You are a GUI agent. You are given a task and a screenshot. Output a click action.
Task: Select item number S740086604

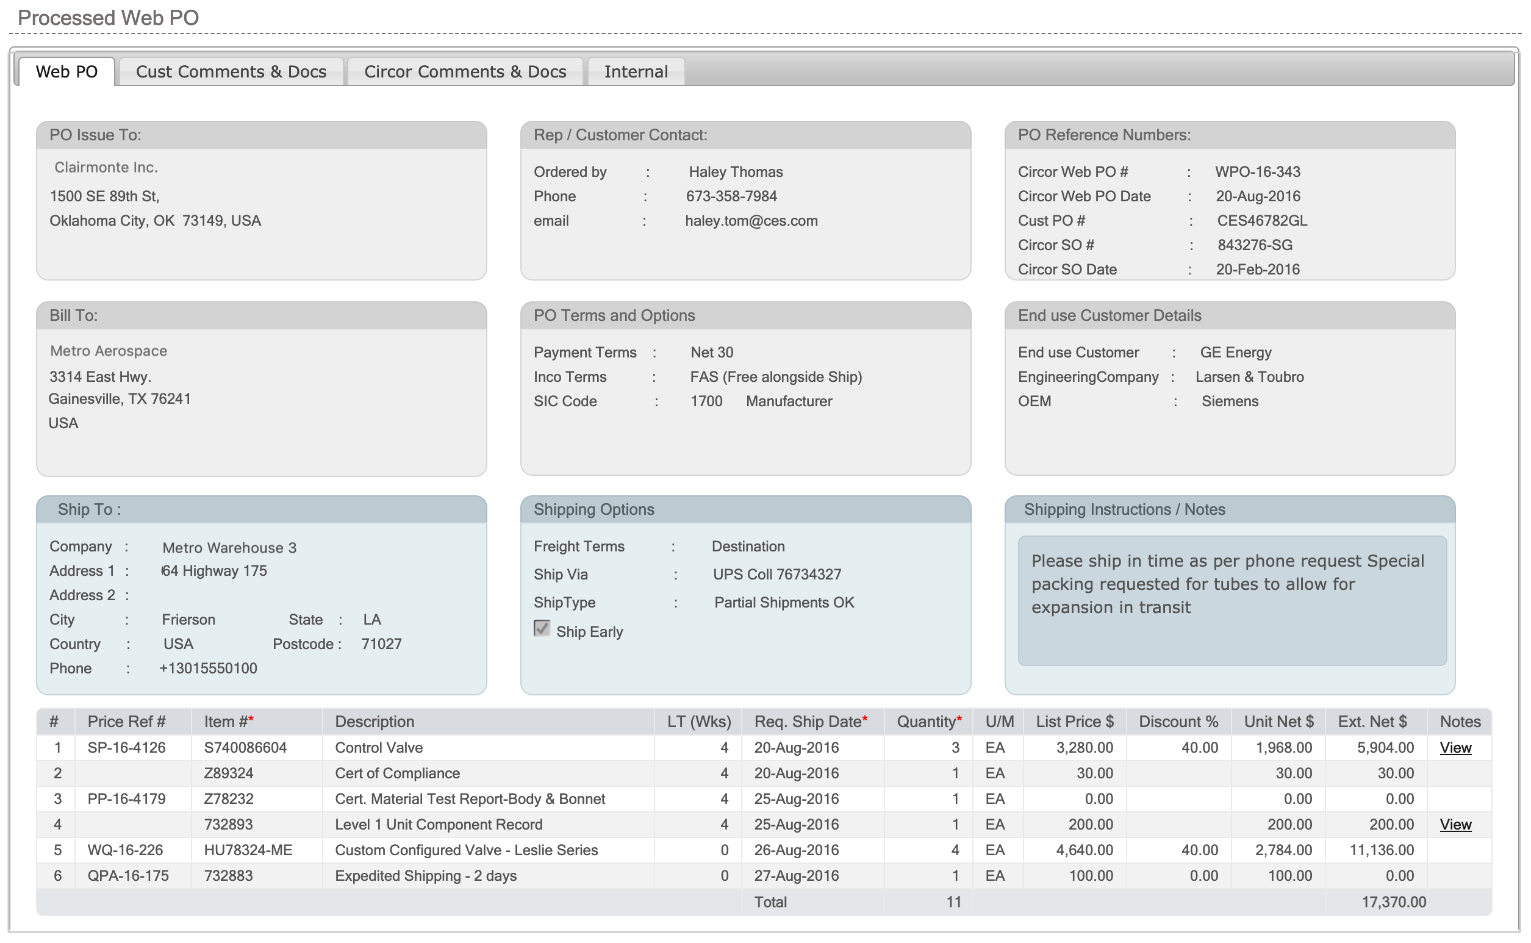[245, 748]
